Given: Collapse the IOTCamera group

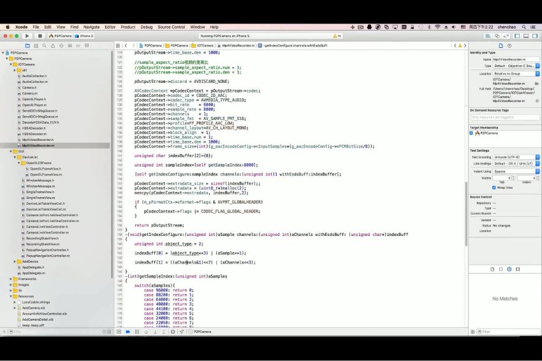Looking at the screenshot, I should click(11, 64).
